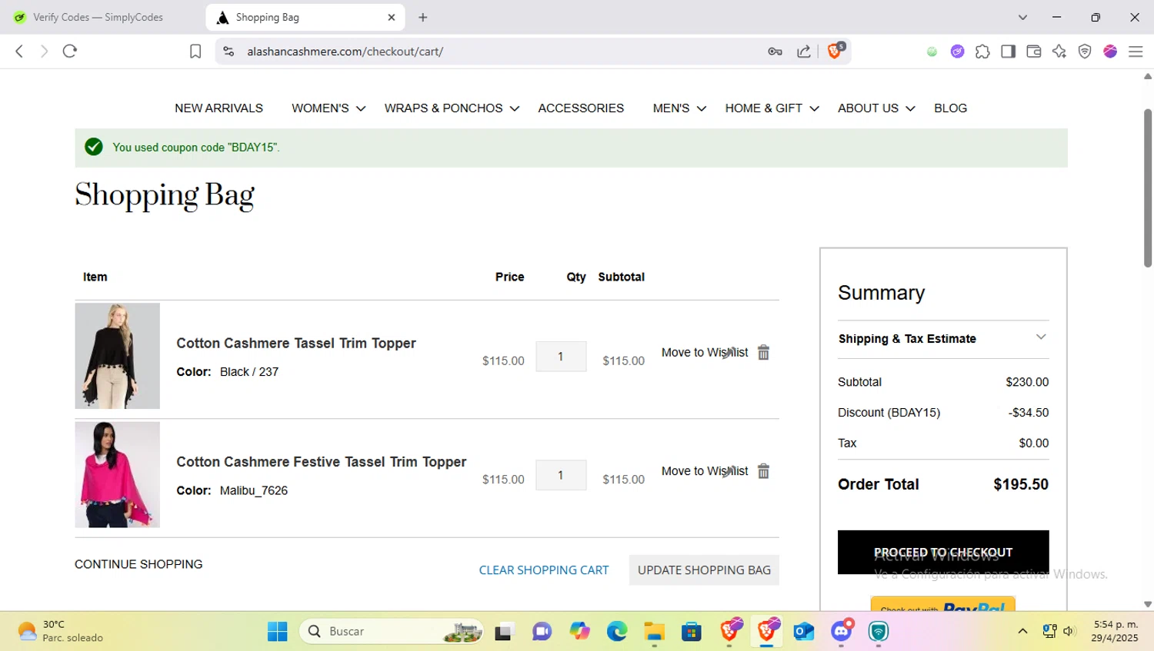Open the NEW ARRIVALS page

click(x=218, y=108)
